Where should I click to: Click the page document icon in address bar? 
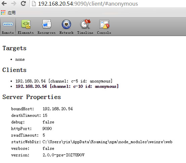34,4
